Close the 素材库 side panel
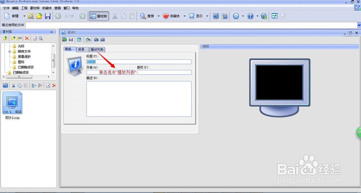Image resolution: width=361 pixels, height=193 pixels. pos(52,32)
